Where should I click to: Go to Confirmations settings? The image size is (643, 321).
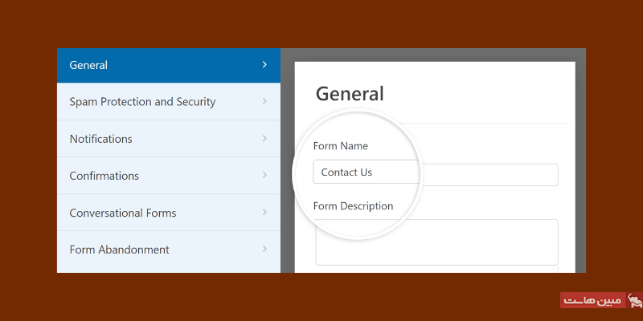pyautogui.click(x=104, y=176)
